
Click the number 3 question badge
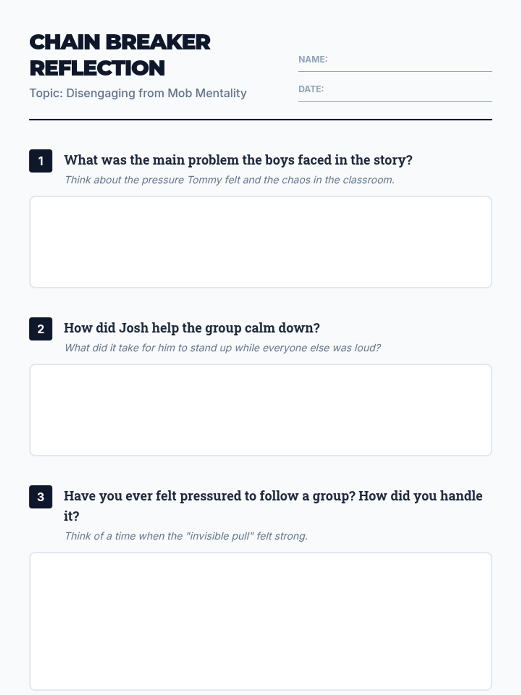pos(40,497)
